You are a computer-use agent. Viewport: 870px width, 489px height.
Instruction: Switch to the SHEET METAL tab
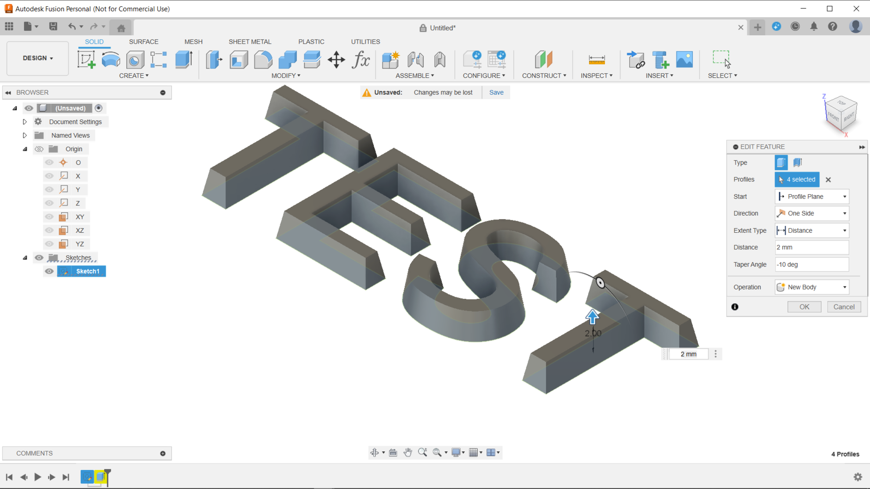(250, 42)
